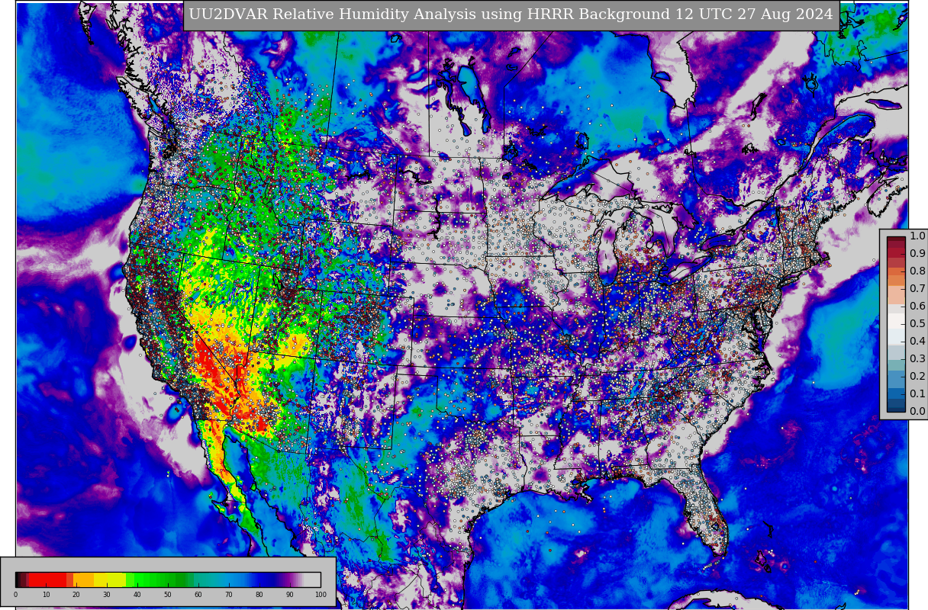Click the "0.6" label on the vertical colorbar
Image resolution: width=928 pixels, height=610 pixels.
(917, 307)
